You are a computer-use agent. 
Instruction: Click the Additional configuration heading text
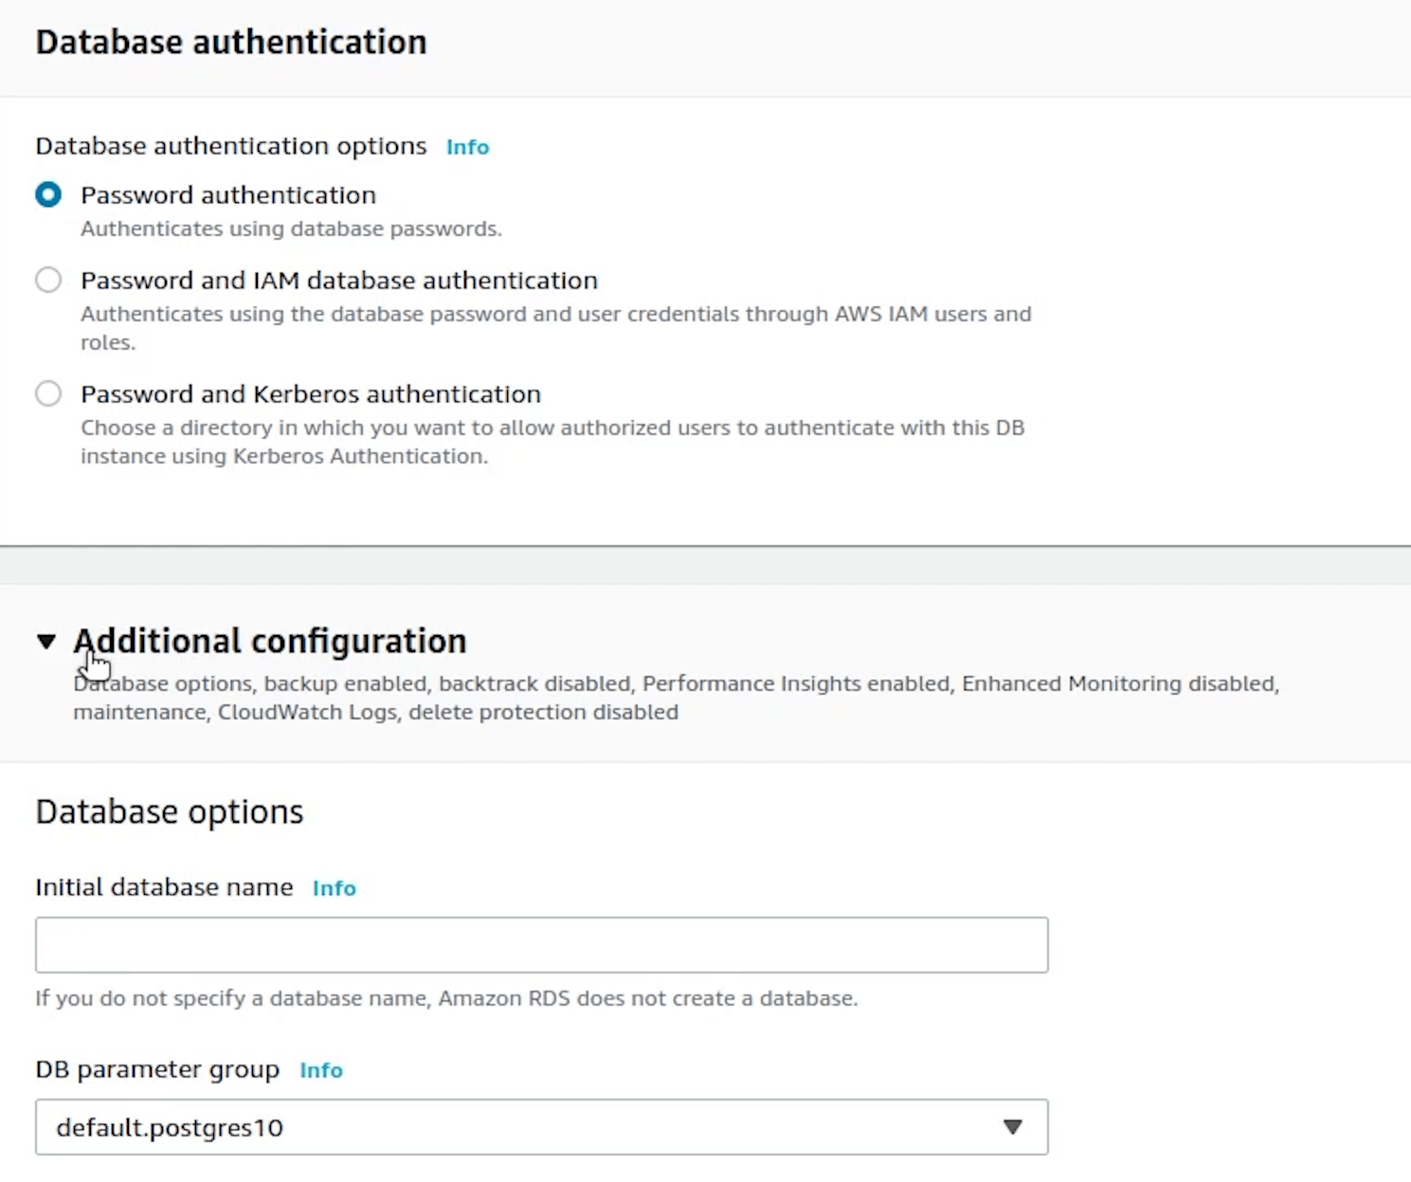pos(270,642)
